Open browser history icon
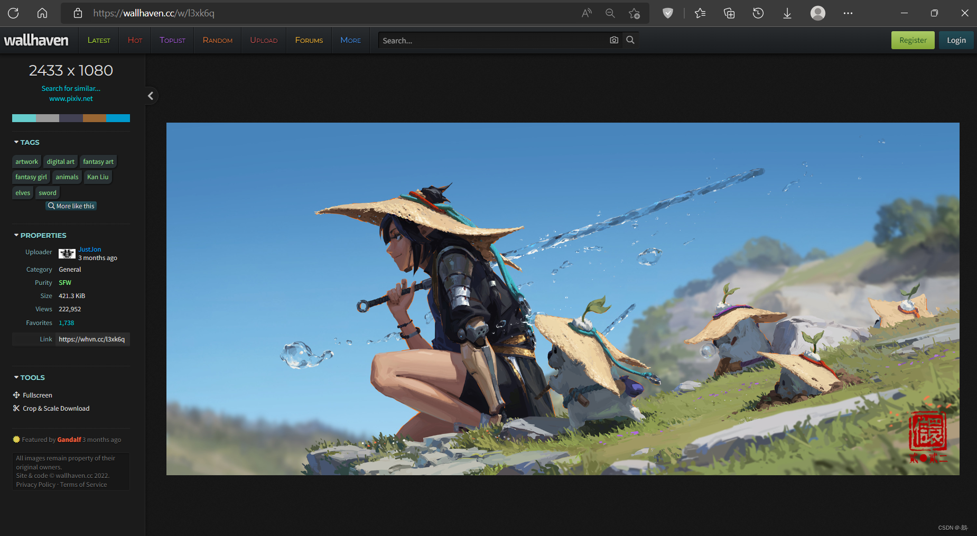The height and width of the screenshot is (536, 977). [x=758, y=13]
